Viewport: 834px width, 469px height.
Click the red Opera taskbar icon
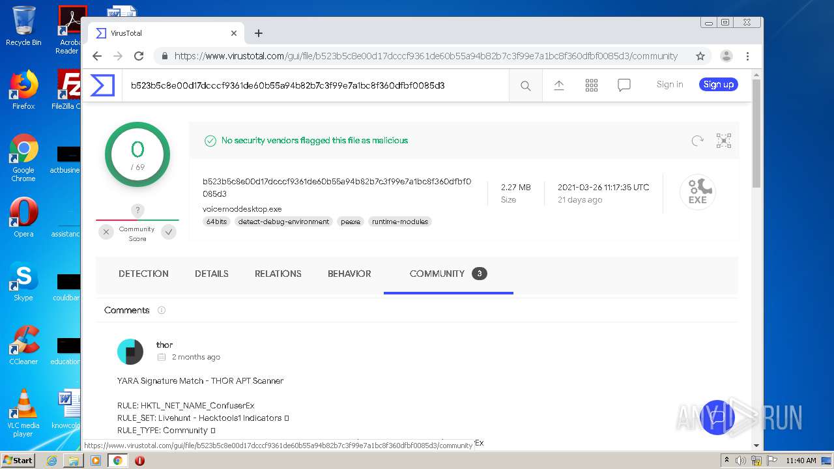139,461
